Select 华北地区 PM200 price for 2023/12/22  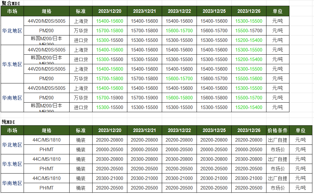[x=179, y=31]
